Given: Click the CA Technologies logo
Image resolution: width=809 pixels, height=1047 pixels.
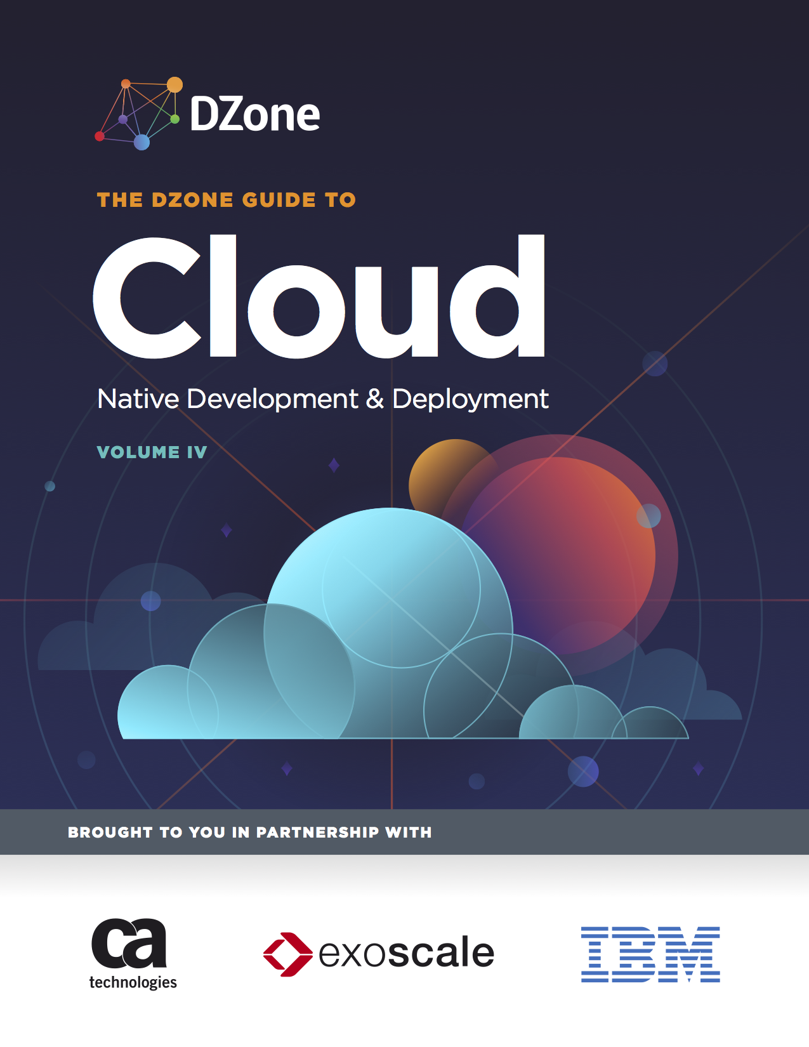Looking at the screenshot, I should [x=133, y=953].
